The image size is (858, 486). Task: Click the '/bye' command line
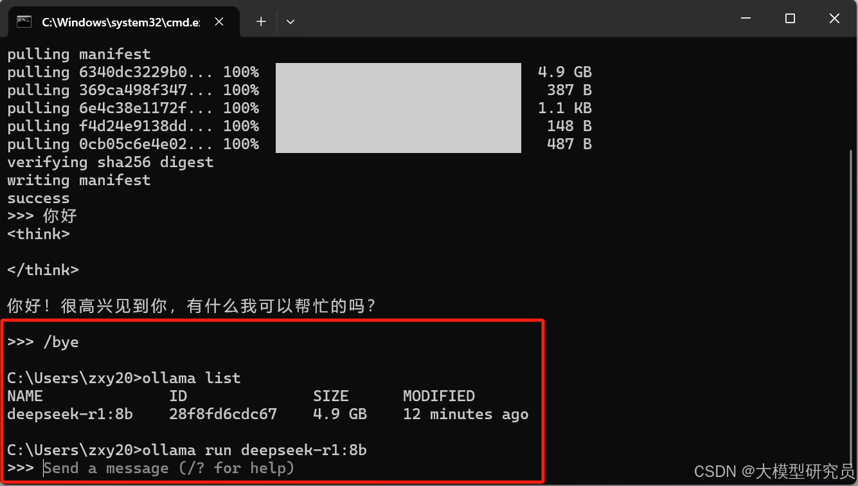click(x=43, y=342)
